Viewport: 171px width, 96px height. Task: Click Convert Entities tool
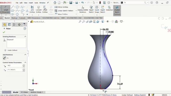point(38,9)
